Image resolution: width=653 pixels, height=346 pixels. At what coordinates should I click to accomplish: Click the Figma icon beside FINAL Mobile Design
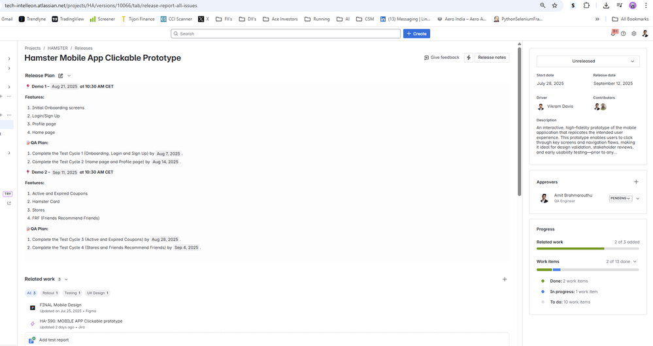pyautogui.click(x=33, y=307)
